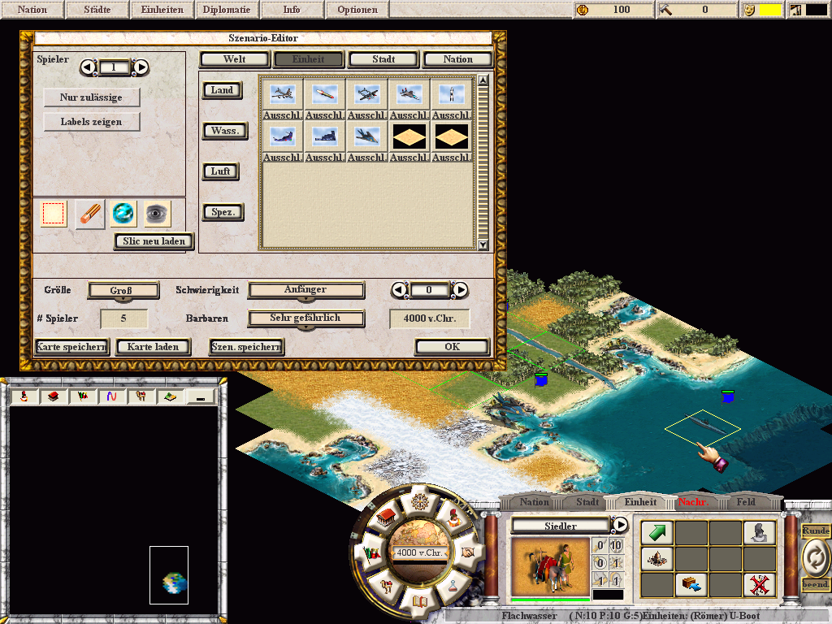Toggle the Land unit category filter

pos(222,90)
